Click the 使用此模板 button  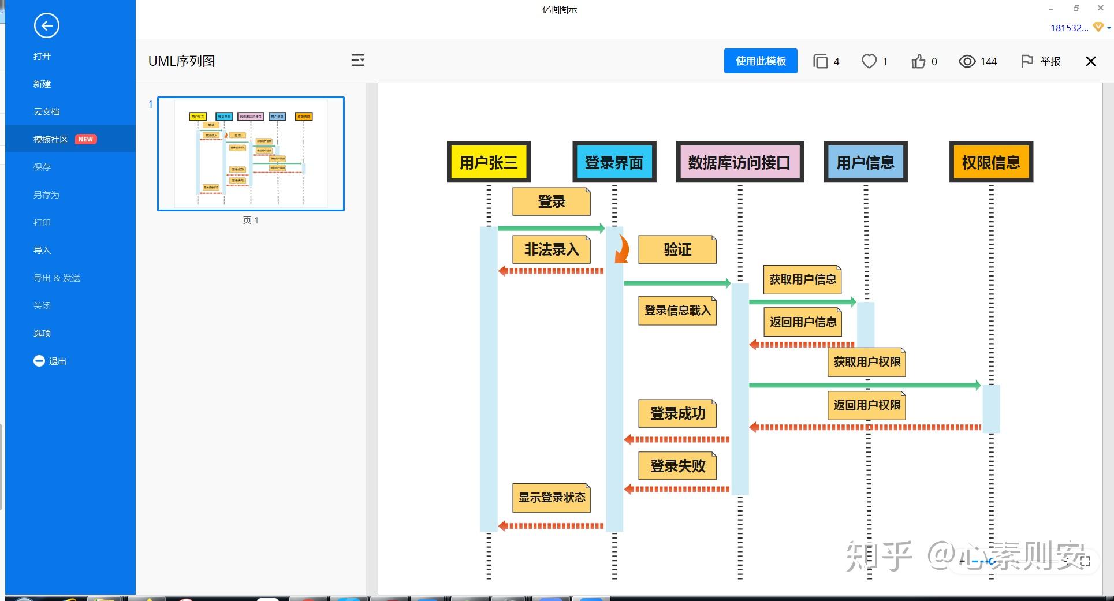761,61
